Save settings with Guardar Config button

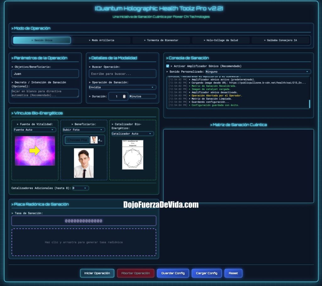(x=173, y=273)
